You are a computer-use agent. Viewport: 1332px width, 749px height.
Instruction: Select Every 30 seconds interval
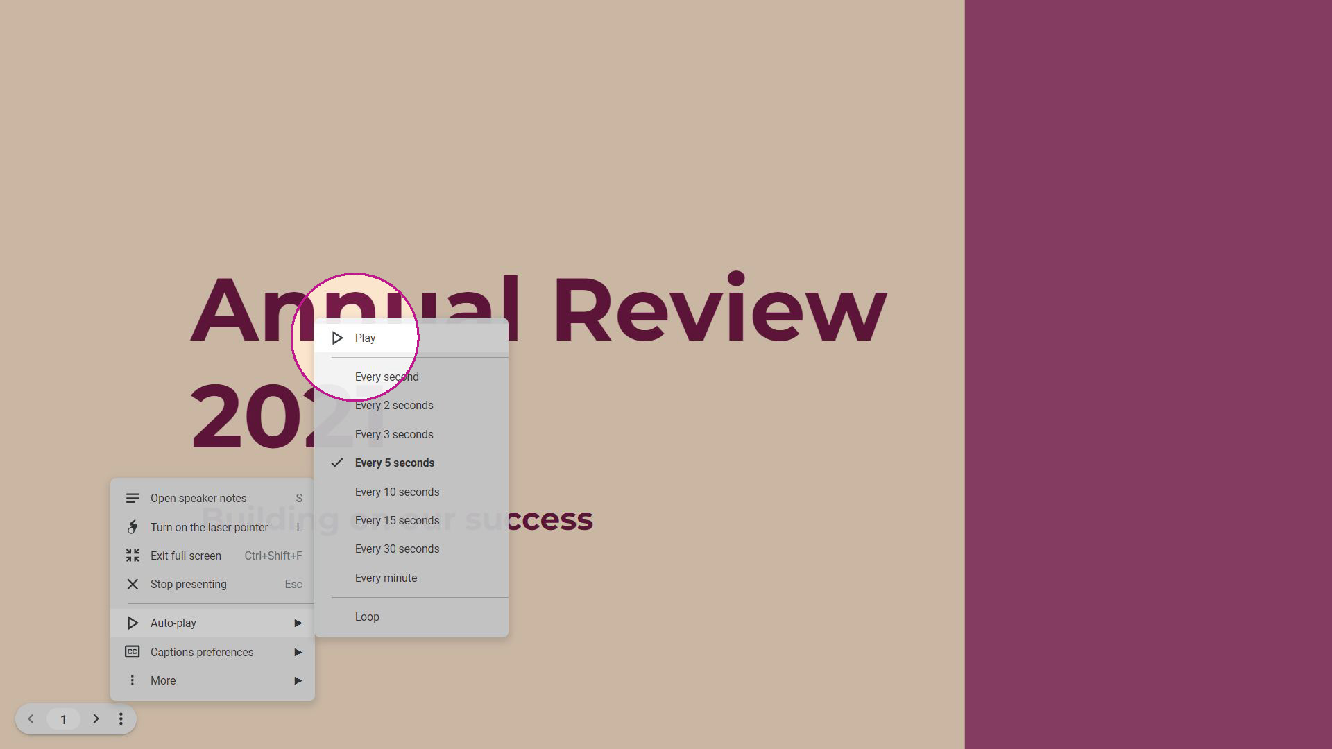click(397, 548)
